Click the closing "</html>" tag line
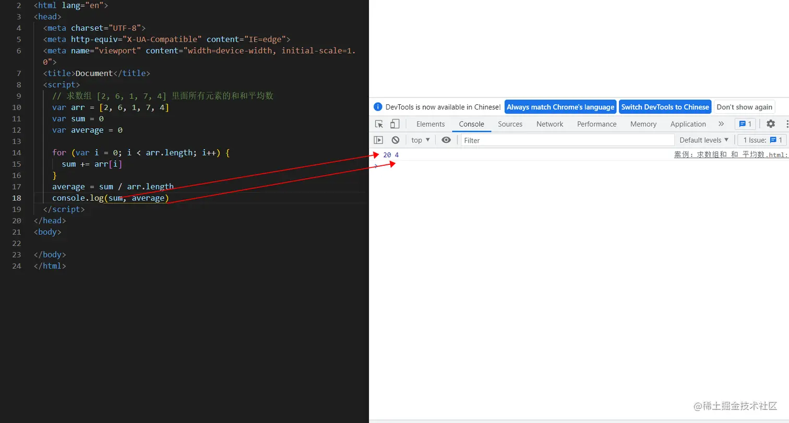789x423 pixels. pyautogui.click(x=50, y=265)
